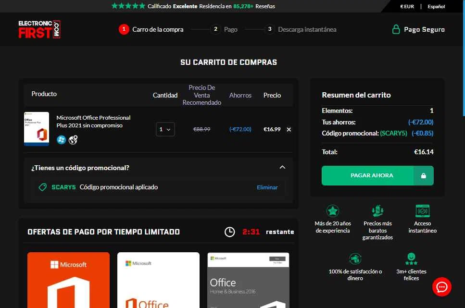The image size is (465, 308).
Task: Go to step 2 Pago
Action: tap(224, 29)
